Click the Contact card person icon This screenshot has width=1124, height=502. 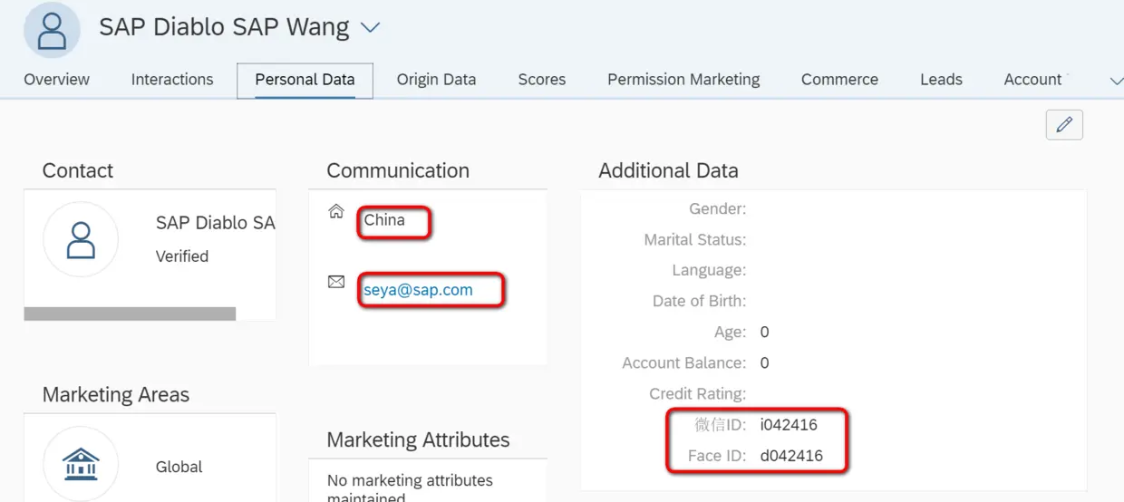pos(81,239)
